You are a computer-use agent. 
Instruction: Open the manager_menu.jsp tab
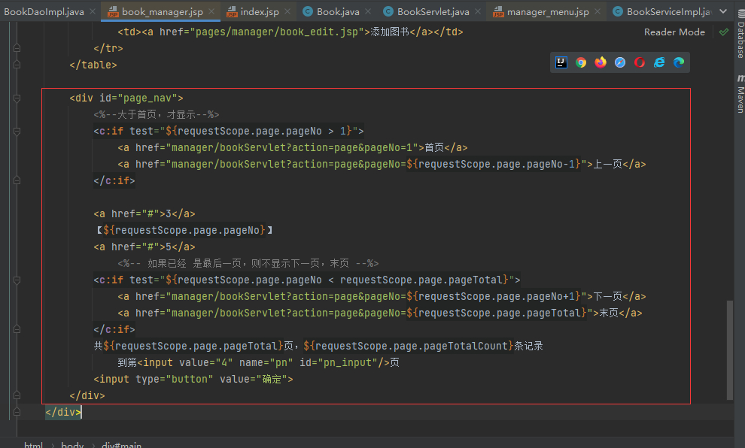(x=548, y=11)
